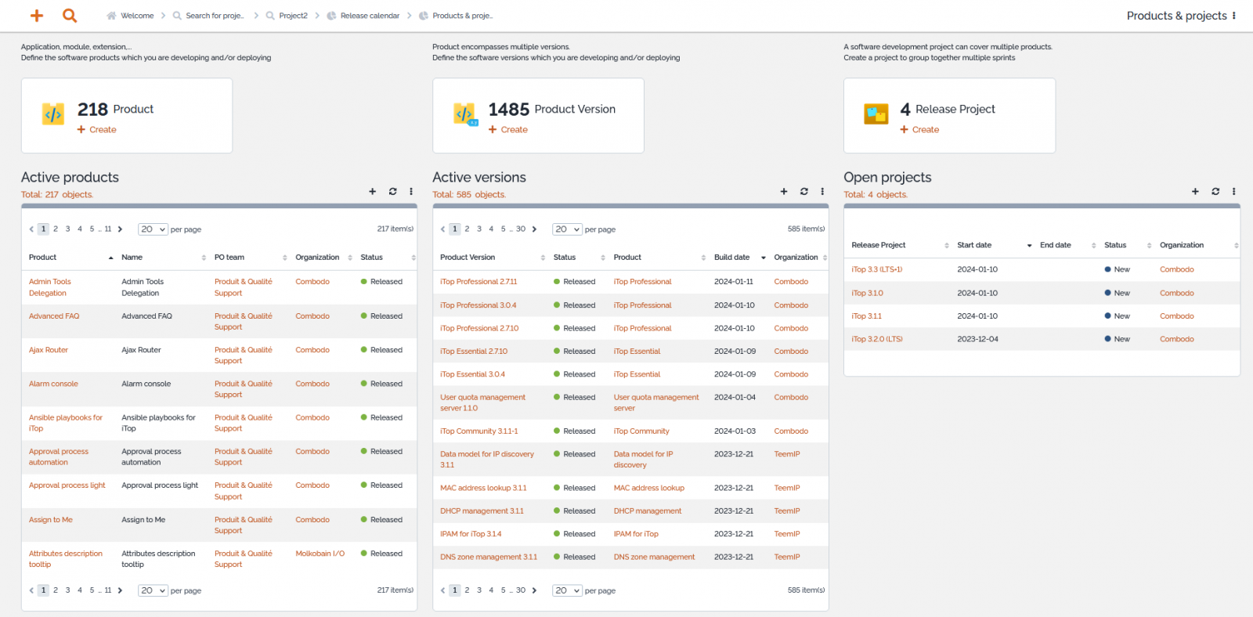The height and width of the screenshot is (617, 1253).
Task: Open Ajax Router product link
Action: (x=49, y=350)
